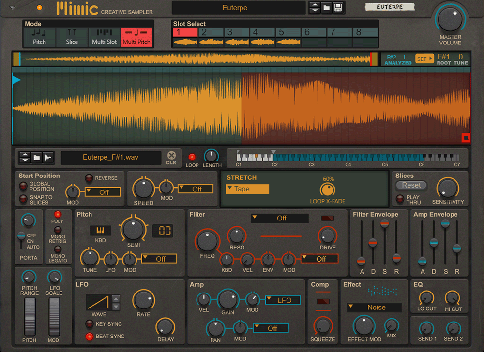Viewport: 484px width, 352px height.
Task: Select Pitch mode
Action: coord(40,37)
